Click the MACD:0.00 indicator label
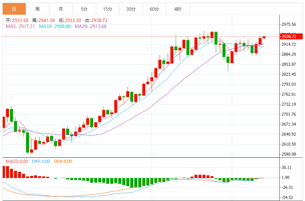305x201 pixels. tap(17, 161)
